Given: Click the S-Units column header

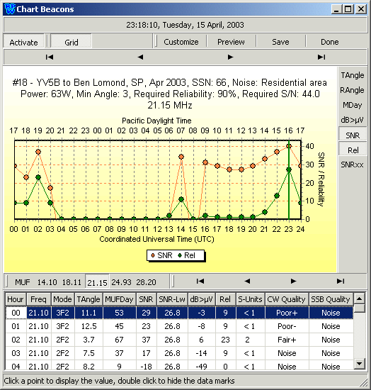Looking at the screenshot, I should click(x=251, y=299).
